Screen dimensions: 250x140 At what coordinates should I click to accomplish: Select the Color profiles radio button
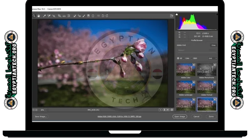[184, 58]
